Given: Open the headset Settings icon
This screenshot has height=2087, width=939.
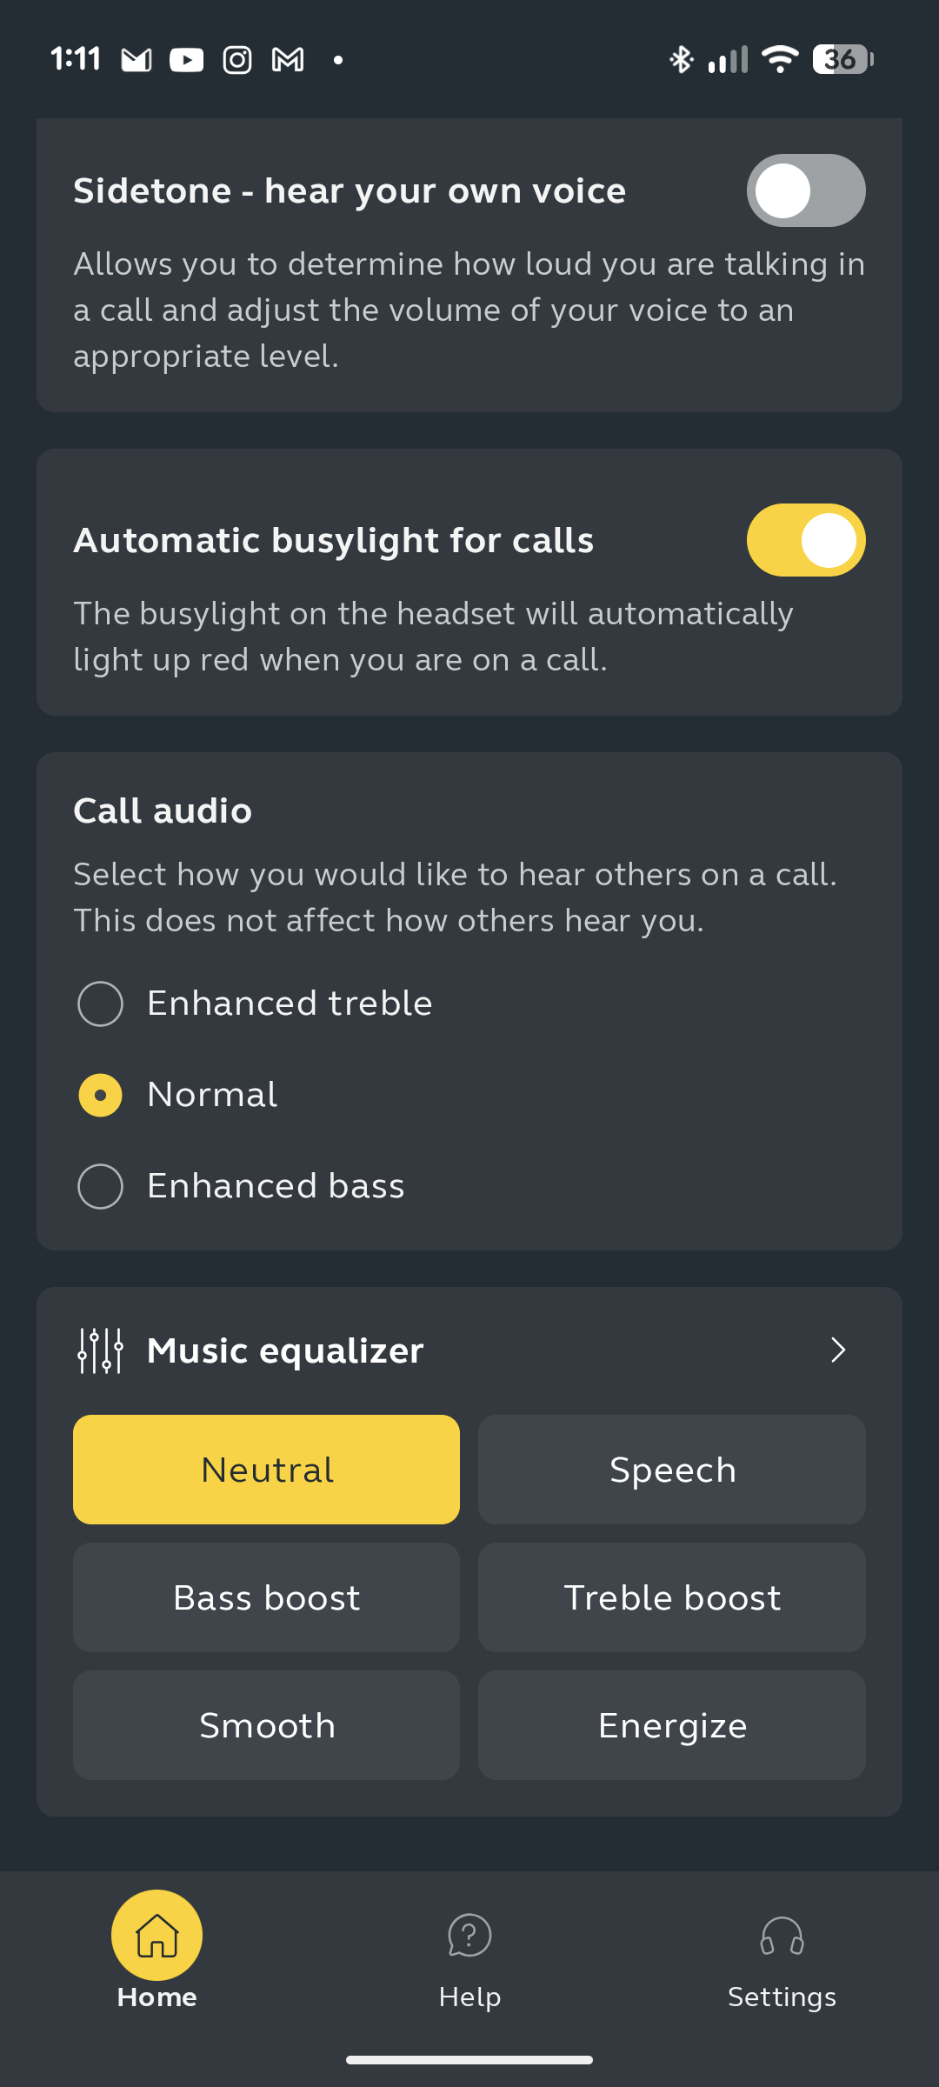Looking at the screenshot, I should click(782, 1935).
